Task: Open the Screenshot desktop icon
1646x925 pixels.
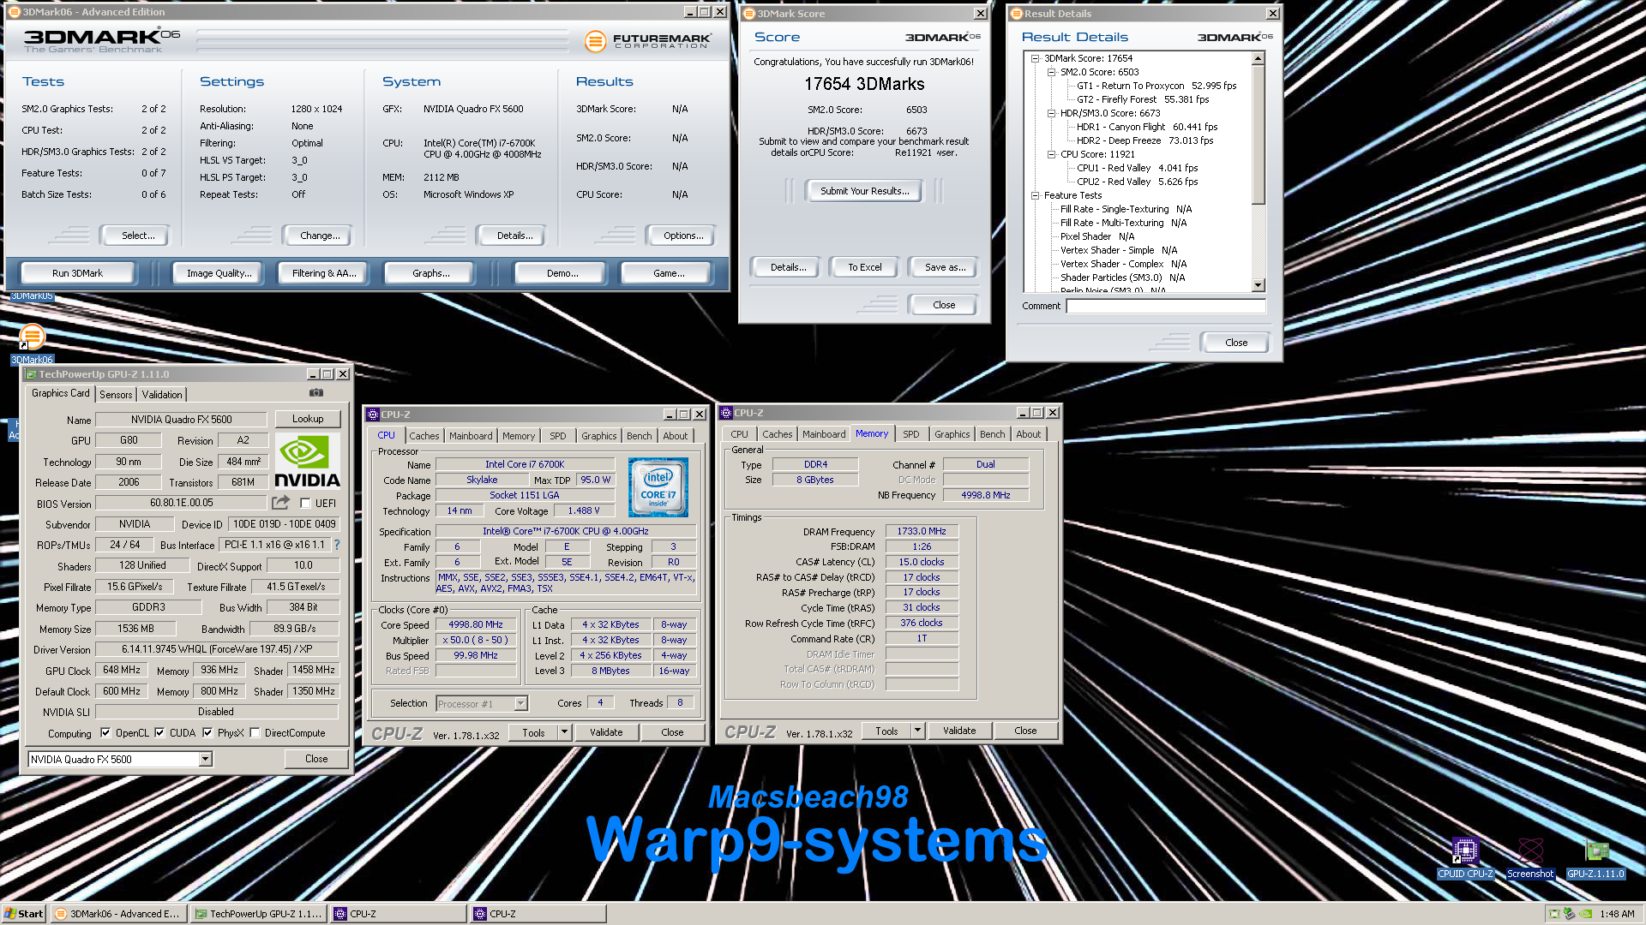Action: (1530, 851)
